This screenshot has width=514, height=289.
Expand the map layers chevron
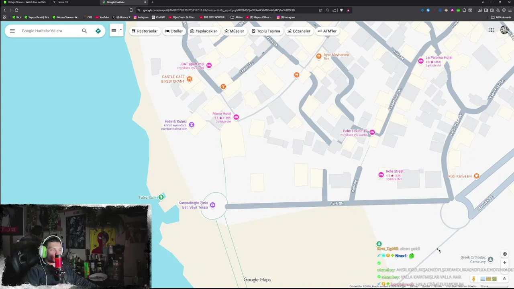tap(504, 279)
